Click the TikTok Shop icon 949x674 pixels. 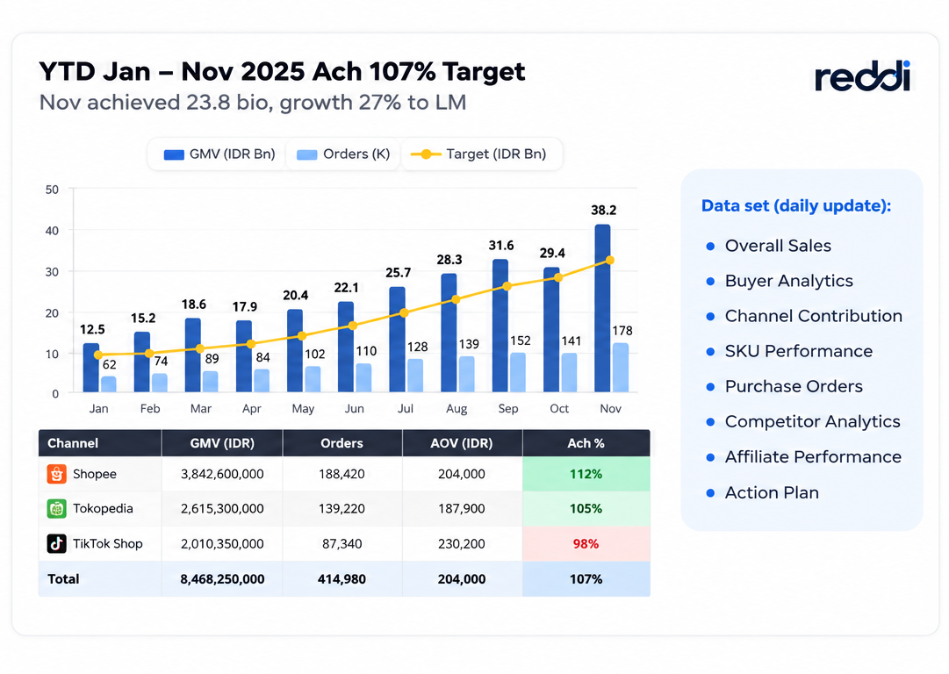click(x=57, y=543)
